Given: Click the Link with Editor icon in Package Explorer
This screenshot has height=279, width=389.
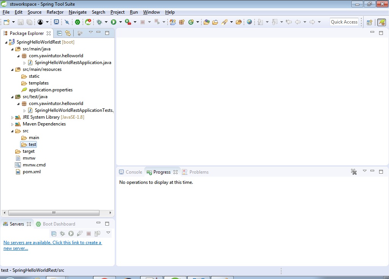Looking at the screenshot, I should (x=68, y=33).
